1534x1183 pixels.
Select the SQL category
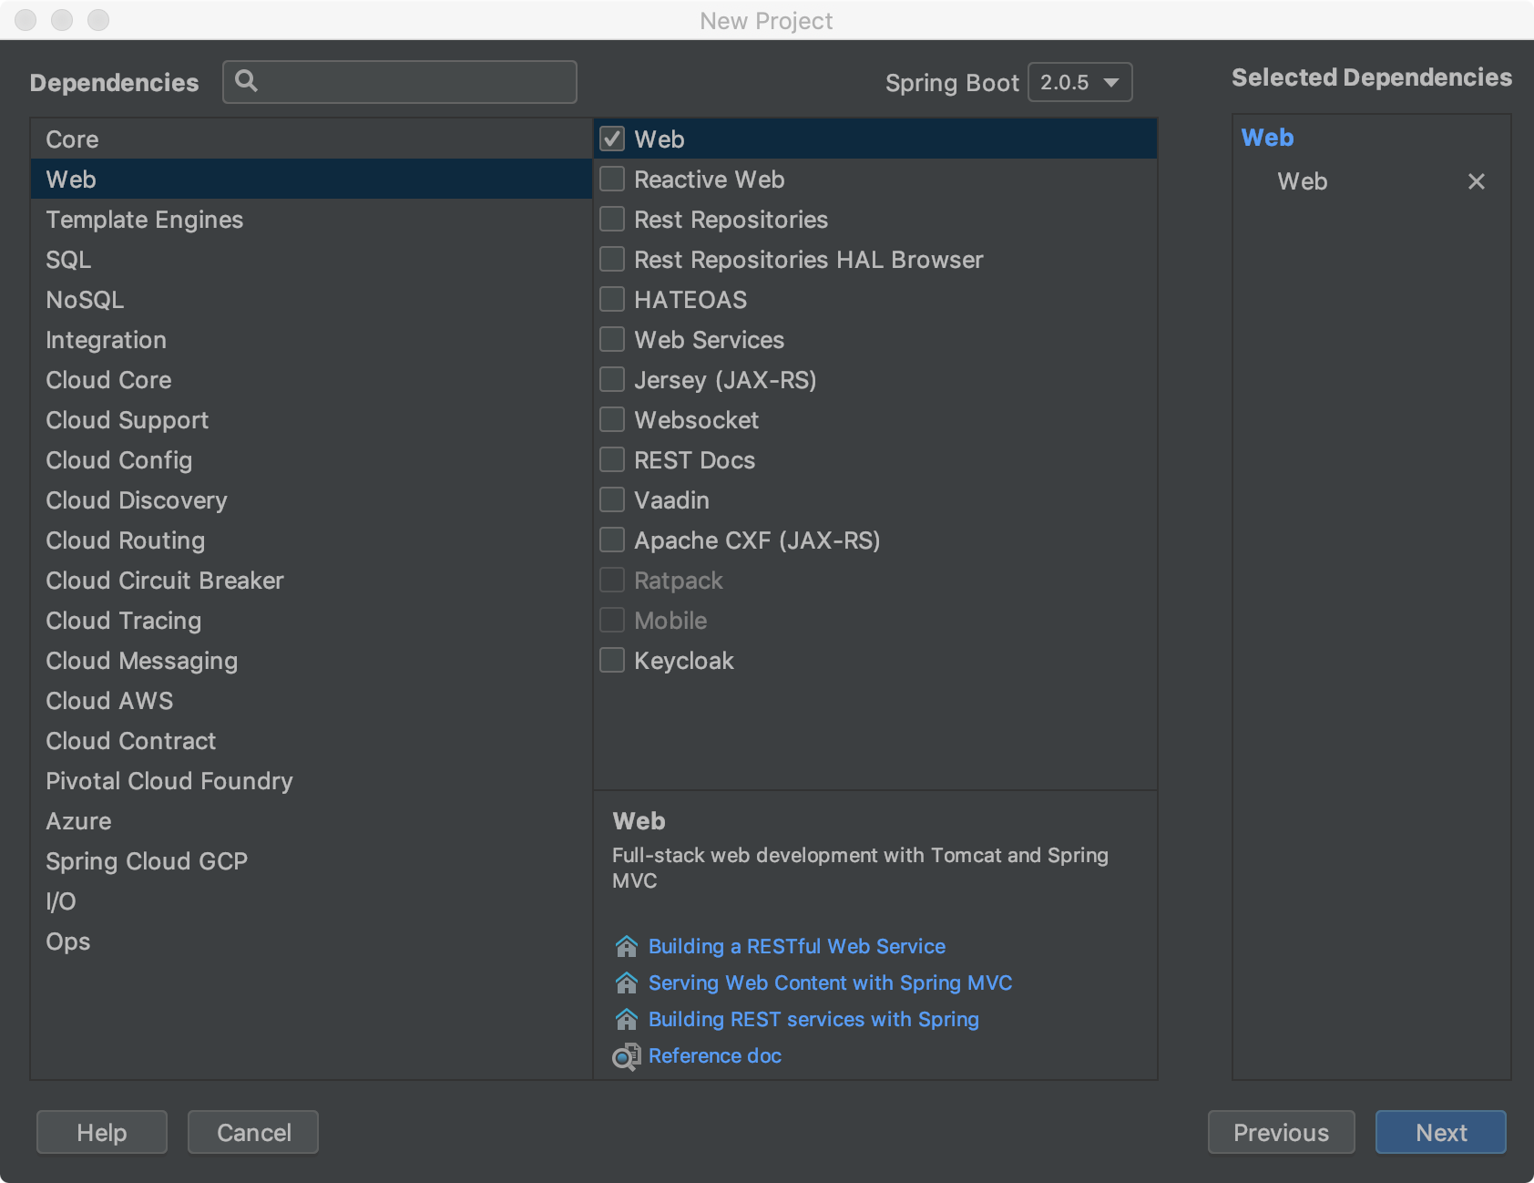pos(68,260)
